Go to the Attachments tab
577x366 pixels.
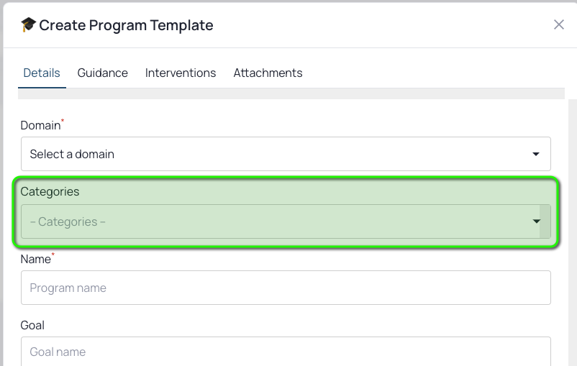268,73
